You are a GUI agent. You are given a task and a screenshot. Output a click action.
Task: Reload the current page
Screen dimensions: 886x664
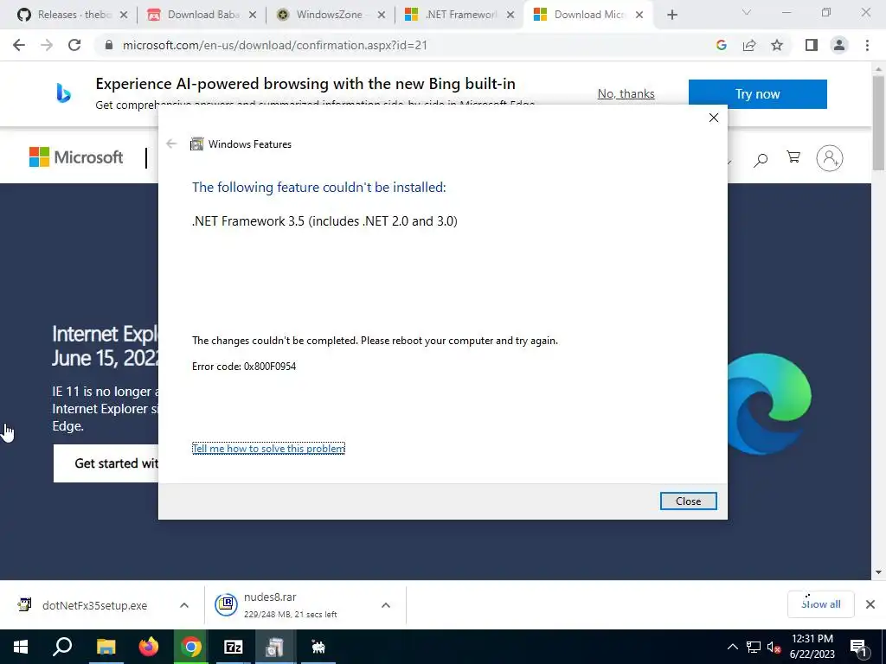coord(74,45)
